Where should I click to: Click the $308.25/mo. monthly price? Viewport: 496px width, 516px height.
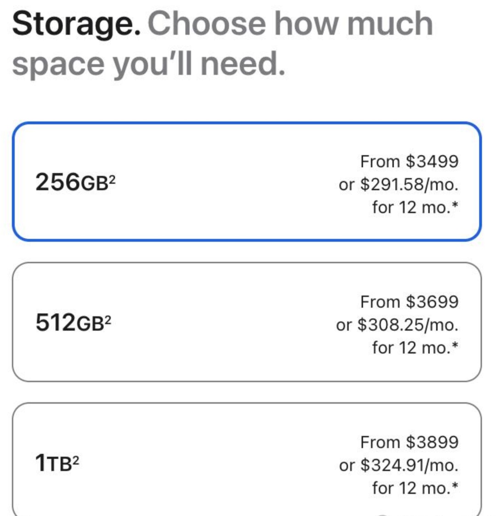(408, 325)
